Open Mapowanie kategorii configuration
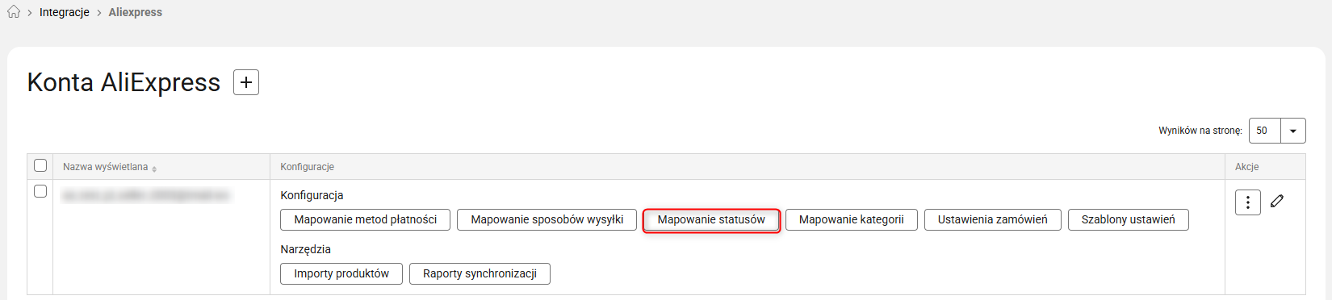 tap(852, 219)
